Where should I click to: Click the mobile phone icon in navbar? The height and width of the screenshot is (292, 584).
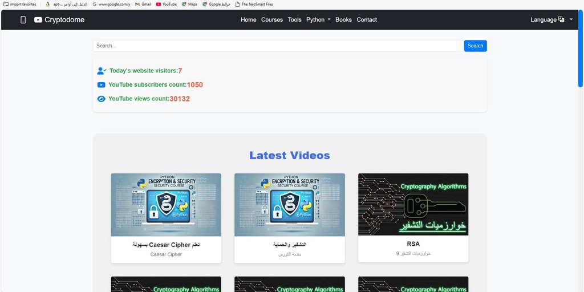point(23,20)
